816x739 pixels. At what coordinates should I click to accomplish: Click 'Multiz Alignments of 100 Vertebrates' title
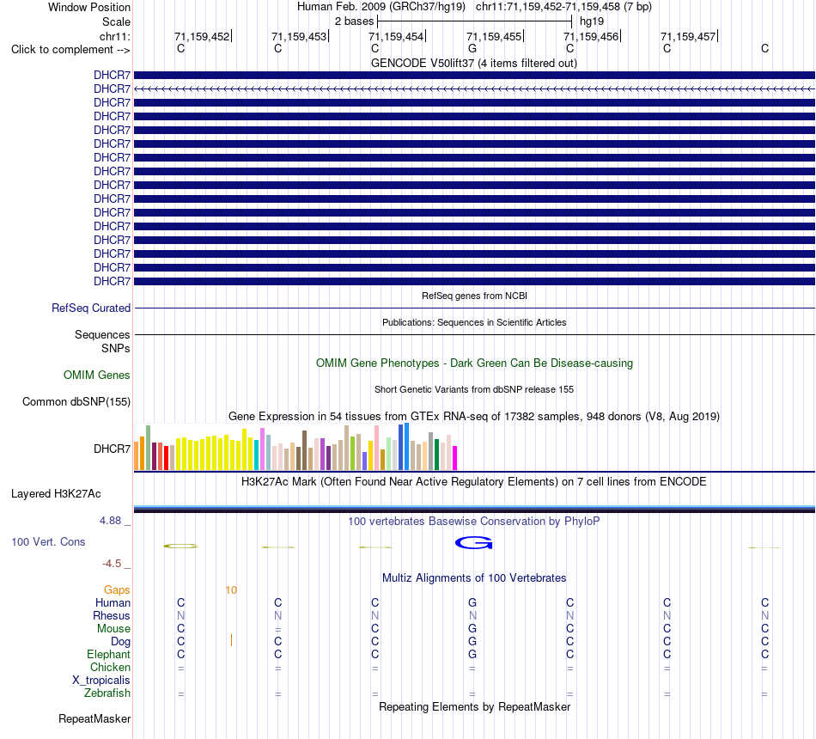[x=474, y=577]
